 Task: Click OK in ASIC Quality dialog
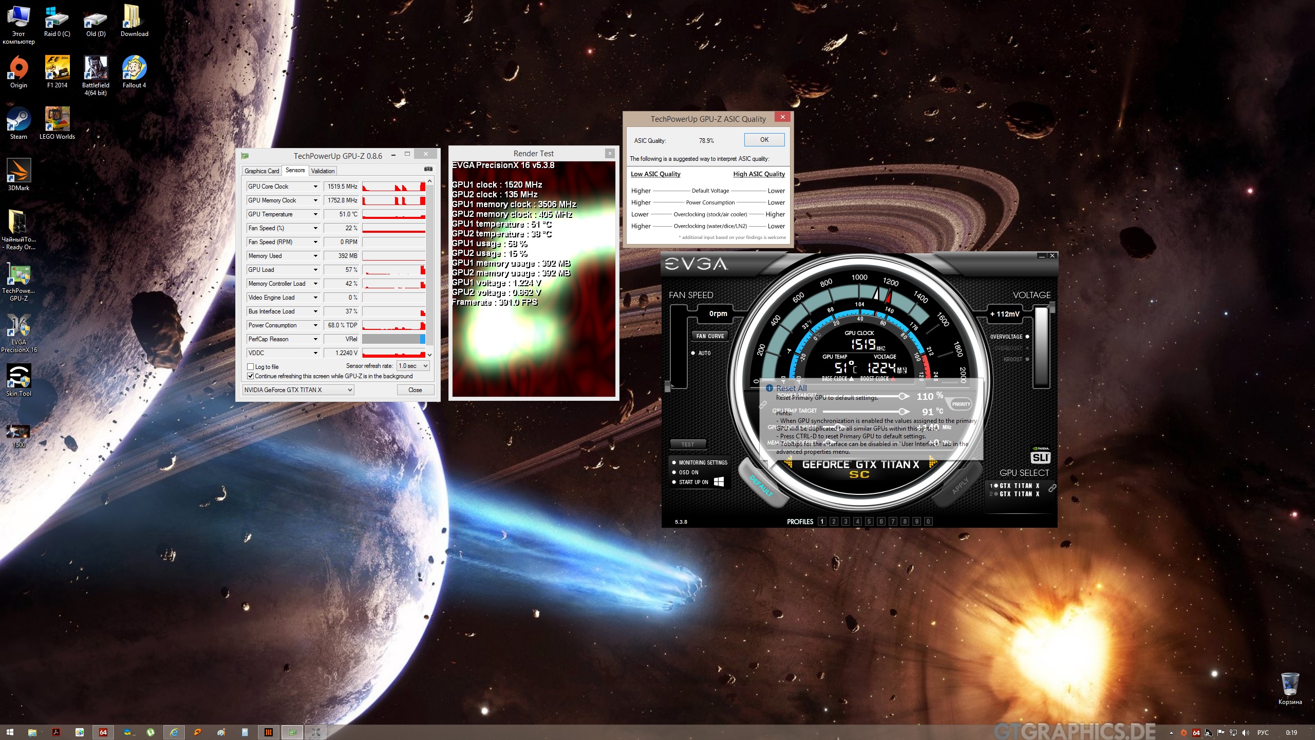[x=764, y=140]
